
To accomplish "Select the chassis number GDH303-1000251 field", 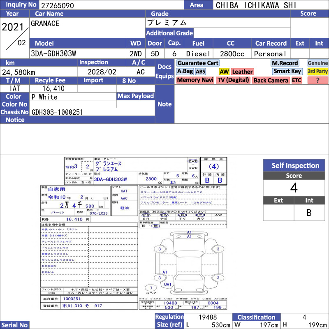I will click(92, 112).
